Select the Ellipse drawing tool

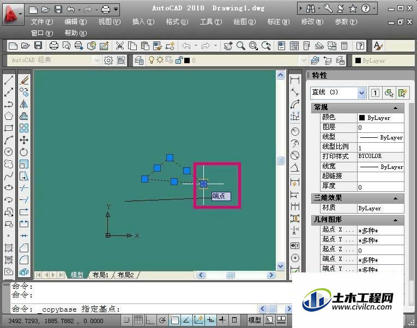pos(9,187)
